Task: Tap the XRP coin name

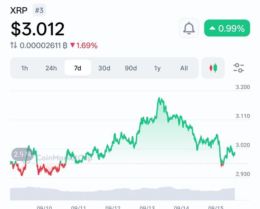Action: (19, 11)
